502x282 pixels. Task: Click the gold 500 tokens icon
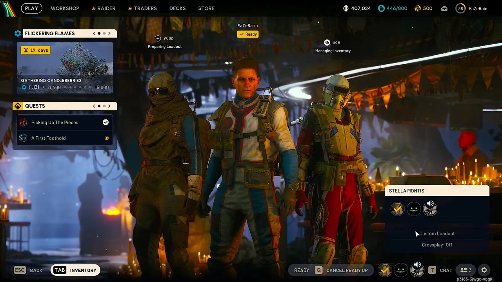[418, 8]
